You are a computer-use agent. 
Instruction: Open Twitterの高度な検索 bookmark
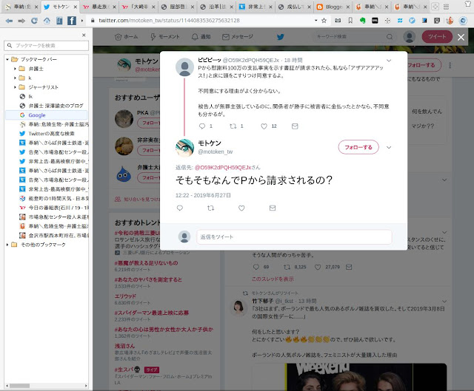tap(51, 134)
